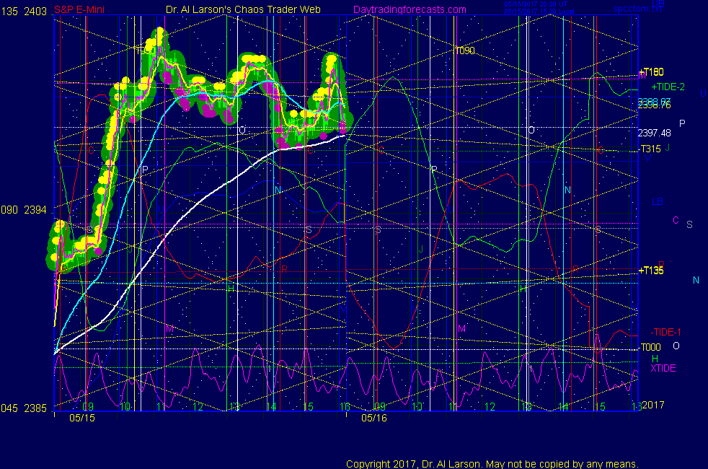Click the green 'J' beside '-T315' label
This screenshot has width=708, height=469.
pos(668,148)
